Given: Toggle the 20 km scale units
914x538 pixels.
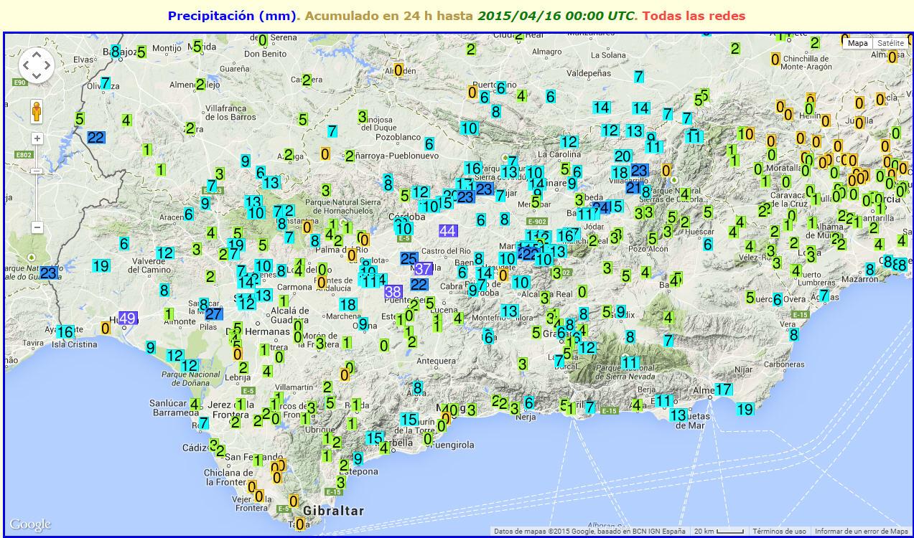Looking at the screenshot, I should tap(719, 532).
